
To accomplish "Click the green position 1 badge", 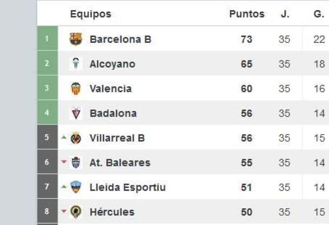I will (47, 39).
